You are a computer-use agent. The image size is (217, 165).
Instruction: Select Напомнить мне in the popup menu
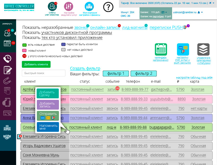tap(48, 127)
